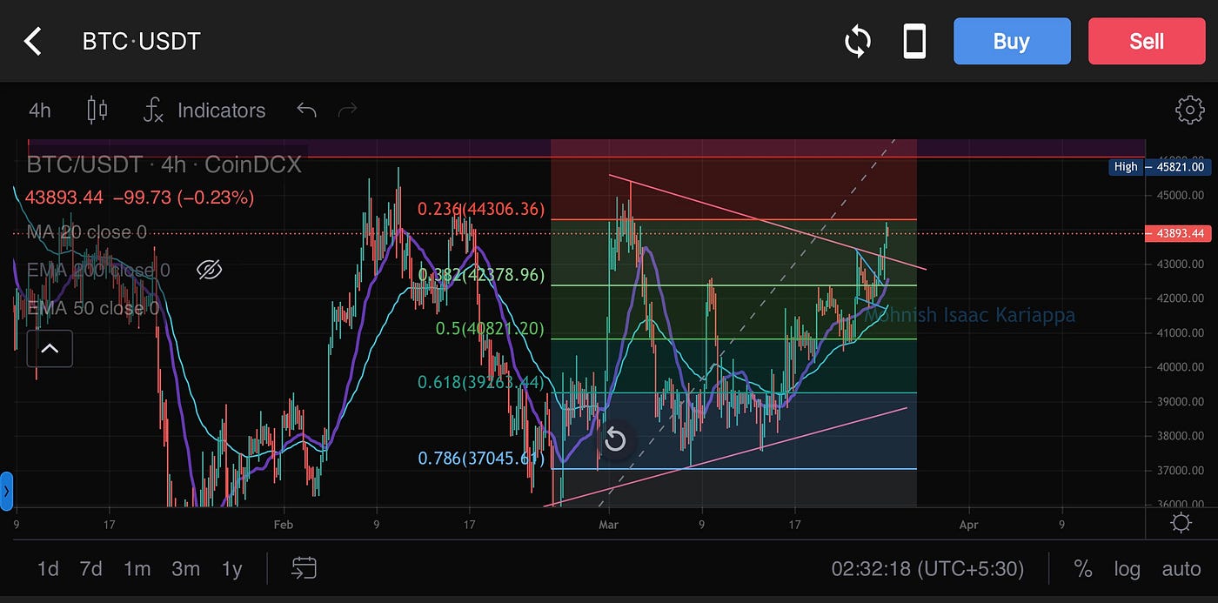Toggle log scale

pos(1127,569)
